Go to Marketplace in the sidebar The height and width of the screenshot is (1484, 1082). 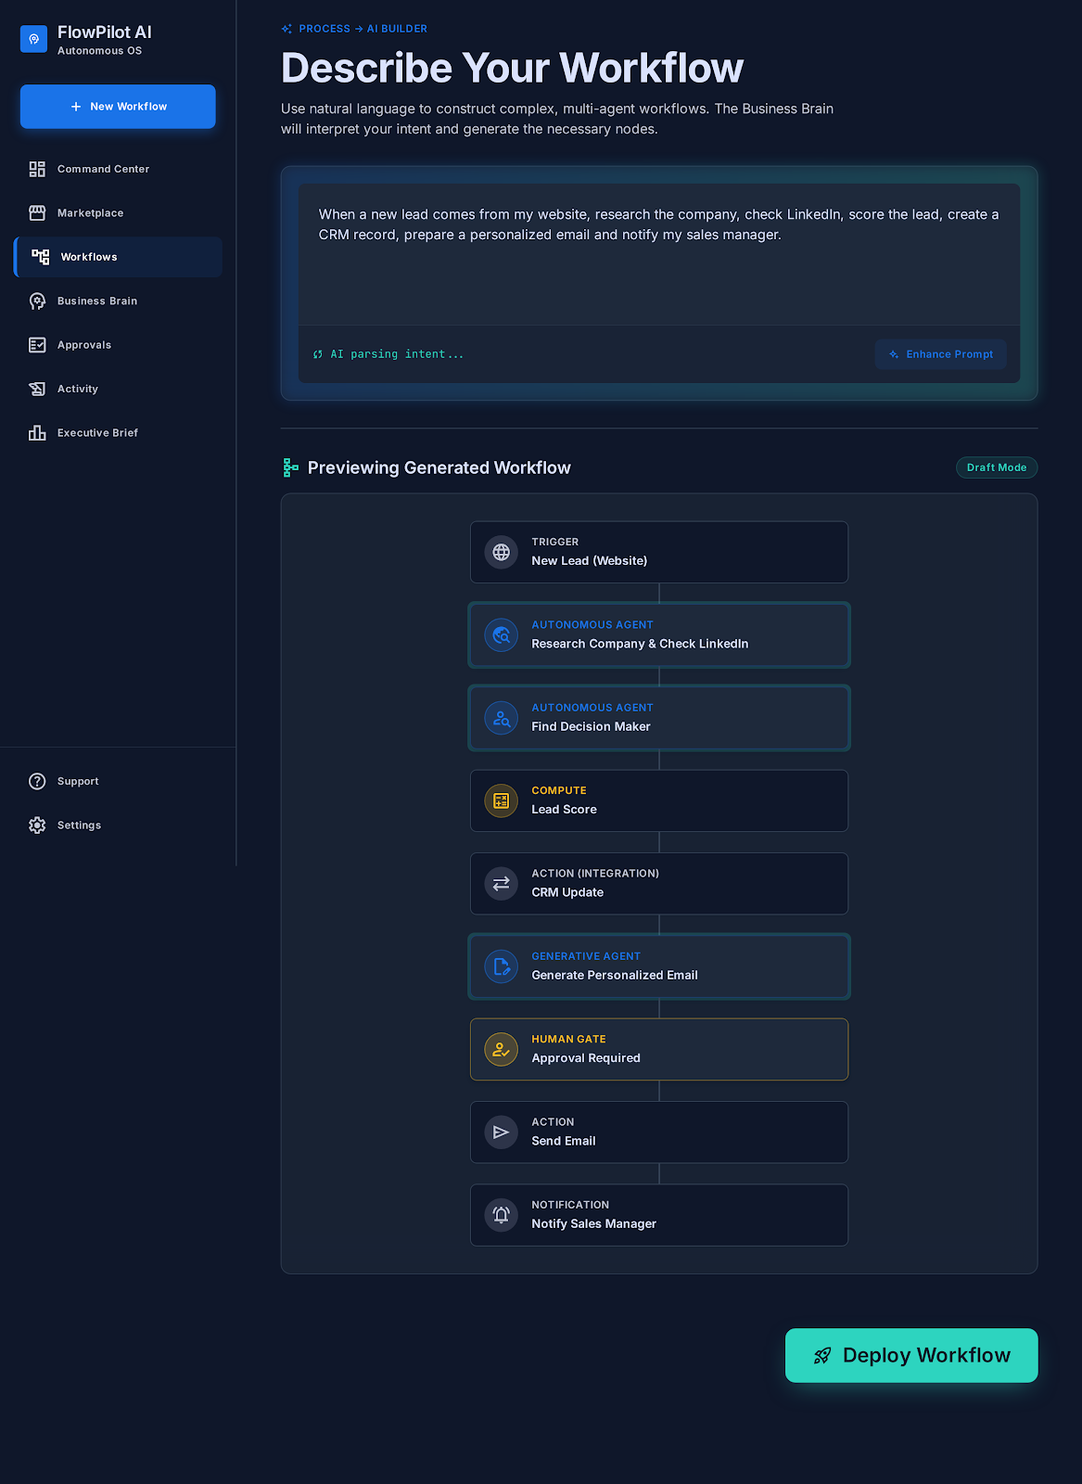pos(118,213)
